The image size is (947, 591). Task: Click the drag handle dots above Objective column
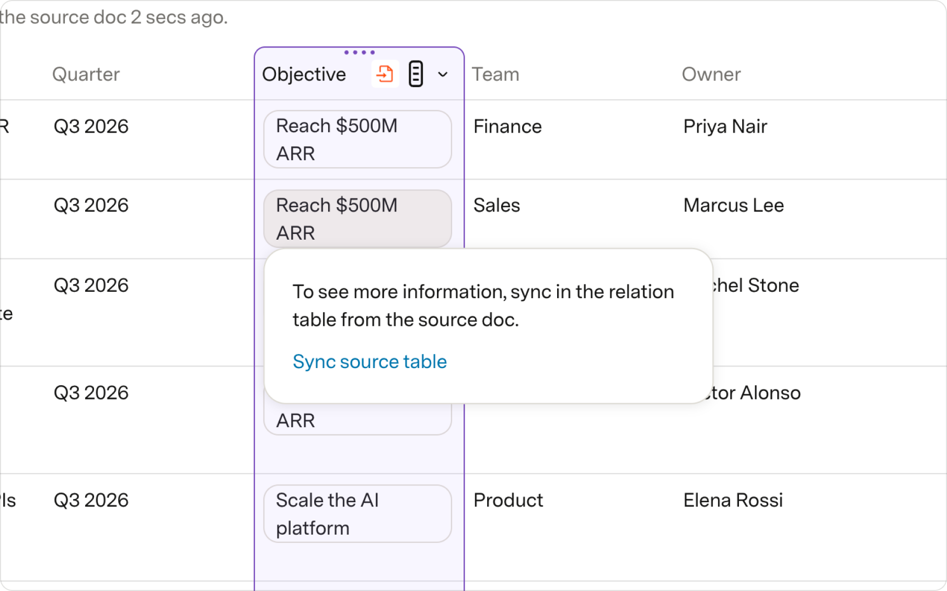point(359,52)
